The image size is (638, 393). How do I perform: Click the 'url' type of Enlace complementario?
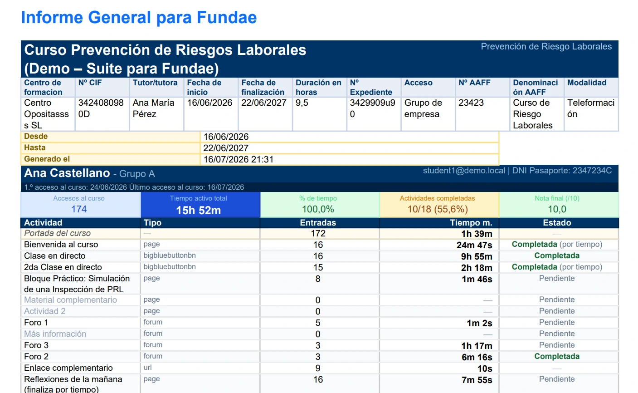pos(148,368)
